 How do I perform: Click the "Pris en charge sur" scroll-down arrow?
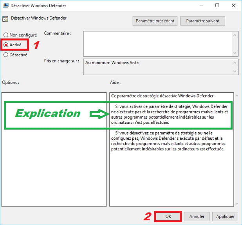pyautogui.click(x=235, y=71)
